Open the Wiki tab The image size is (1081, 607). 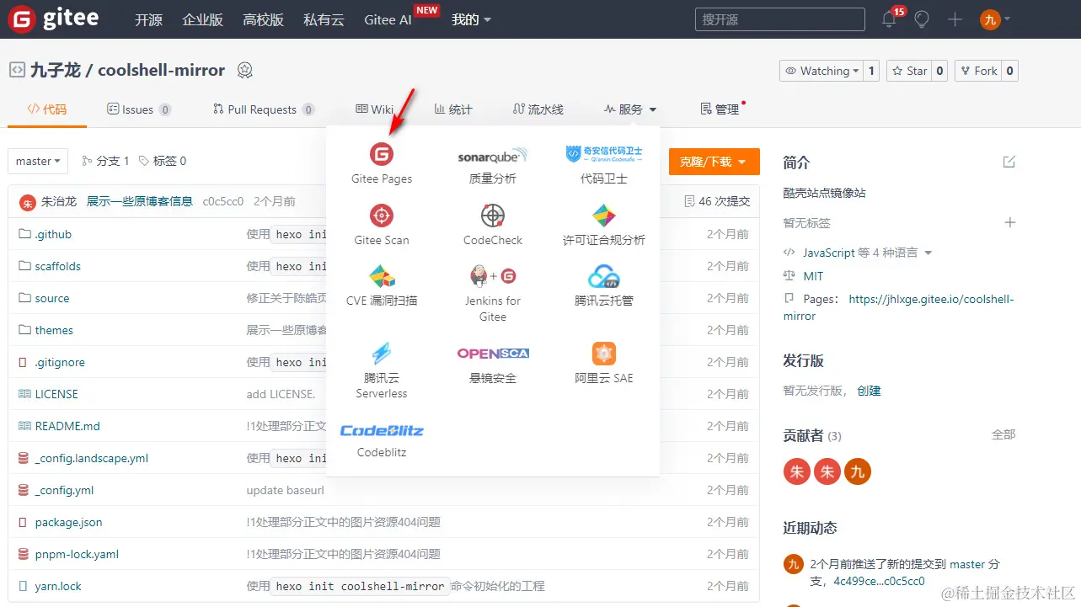[375, 109]
